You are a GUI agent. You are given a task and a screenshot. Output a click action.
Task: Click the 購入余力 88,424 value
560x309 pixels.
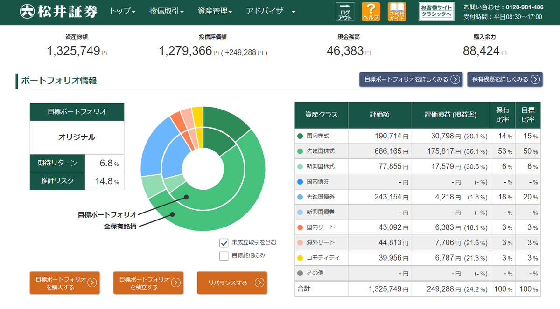(x=484, y=51)
